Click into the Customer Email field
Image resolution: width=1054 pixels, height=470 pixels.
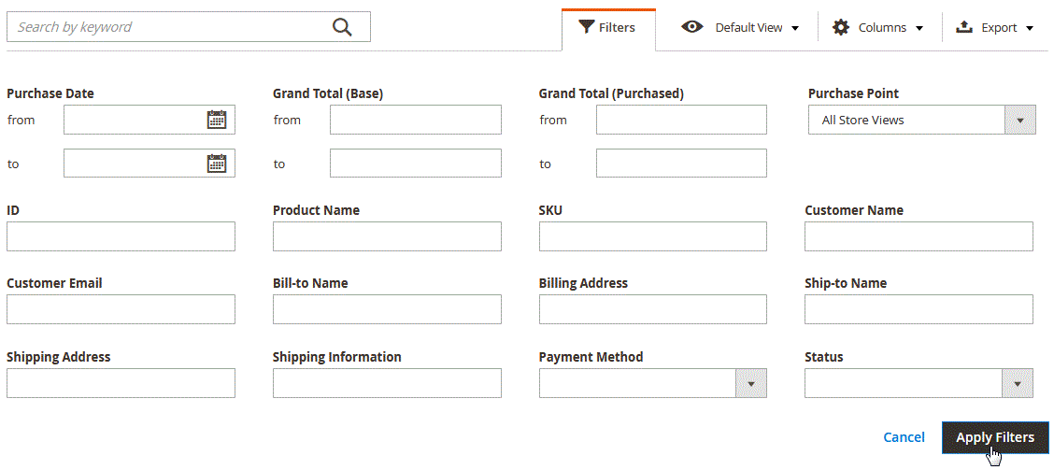[121, 309]
